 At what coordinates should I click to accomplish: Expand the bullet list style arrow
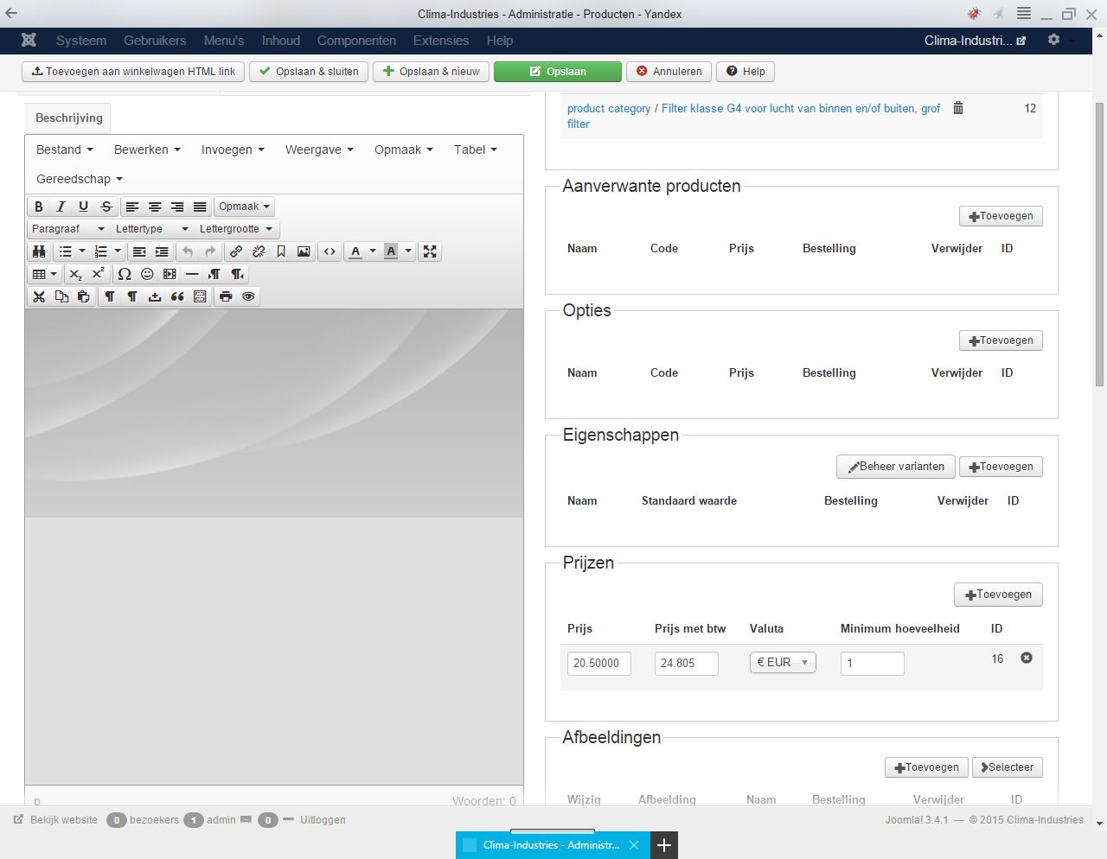pyautogui.click(x=82, y=251)
